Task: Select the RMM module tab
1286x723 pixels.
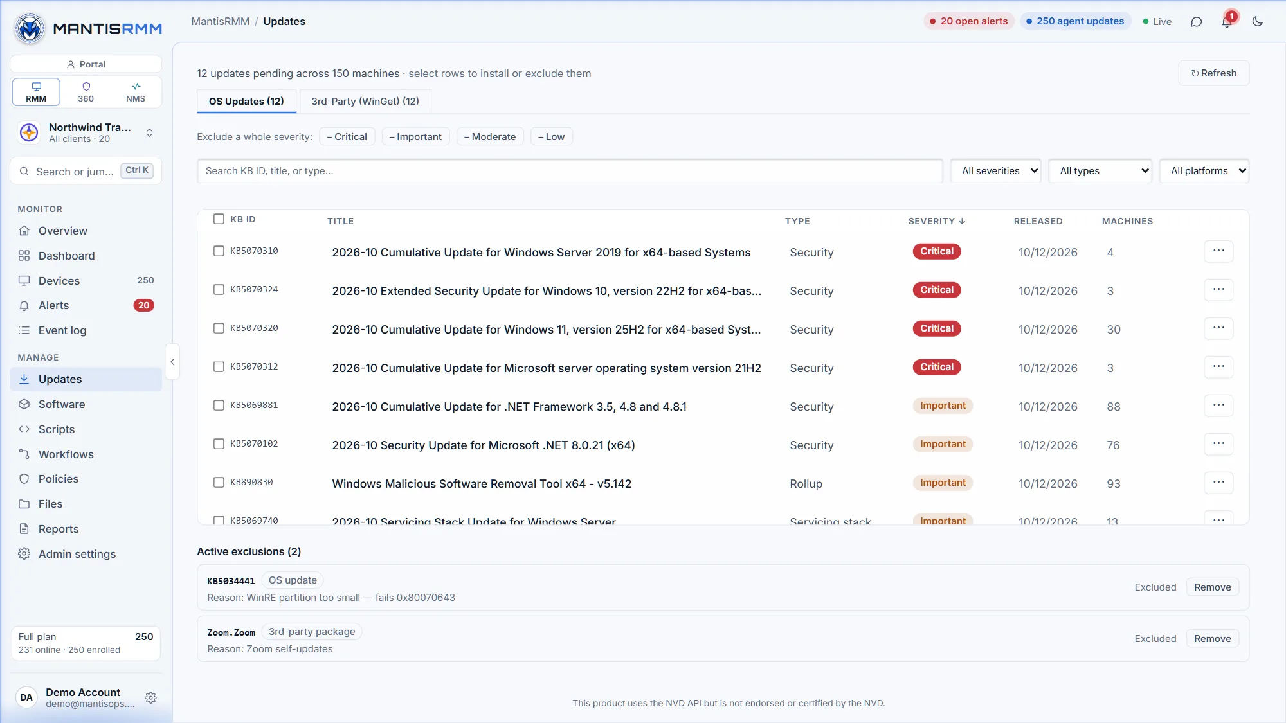Action: click(36, 92)
